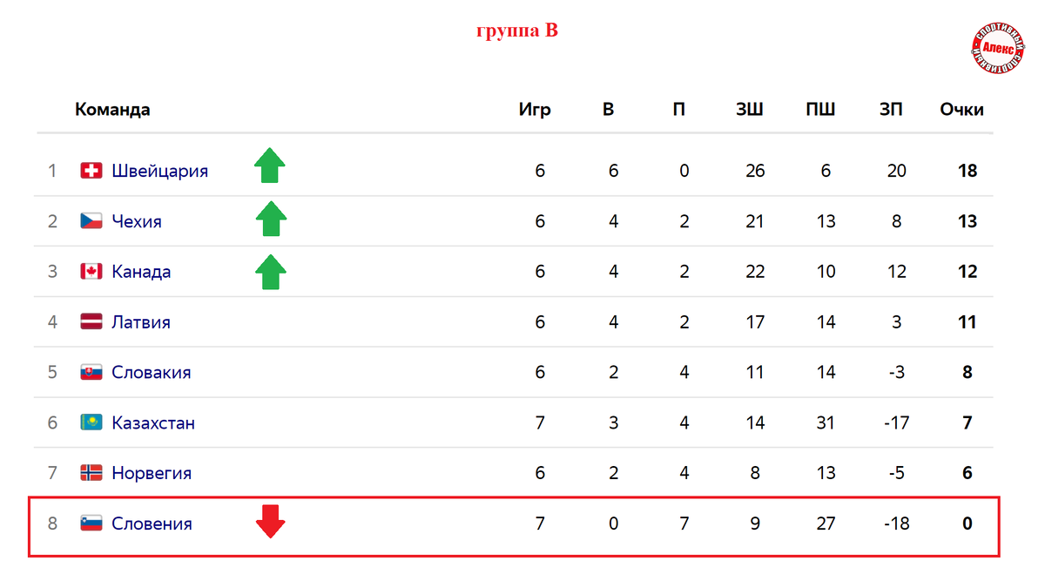Click the round red Алекс logo

998,49
